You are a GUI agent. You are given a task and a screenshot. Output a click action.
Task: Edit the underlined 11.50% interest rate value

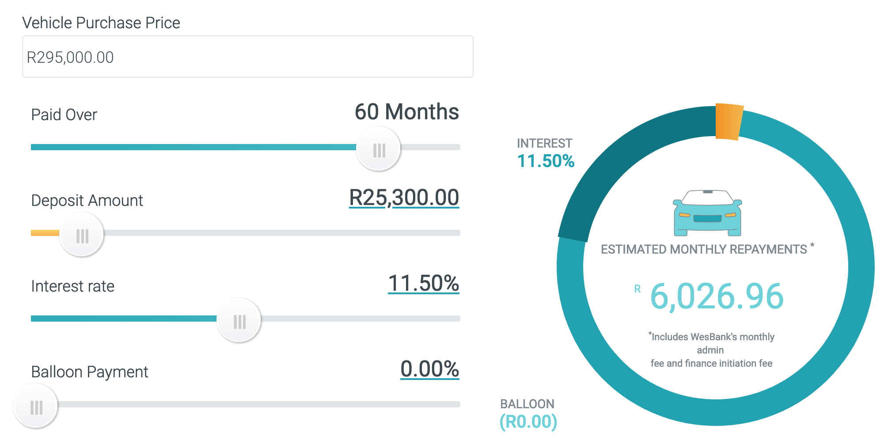coord(423,283)
